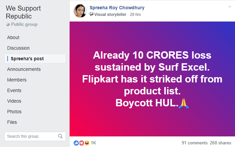View the group Members list
This screenshot has height=147, width=235.
coord(17,80)
